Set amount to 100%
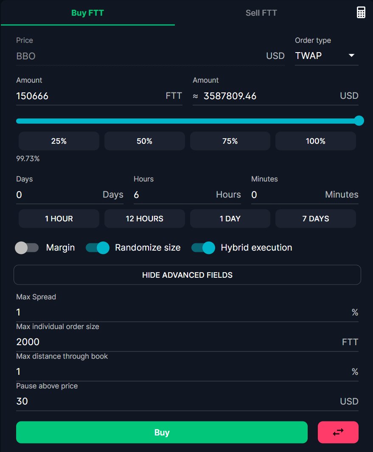 (316, 141)
